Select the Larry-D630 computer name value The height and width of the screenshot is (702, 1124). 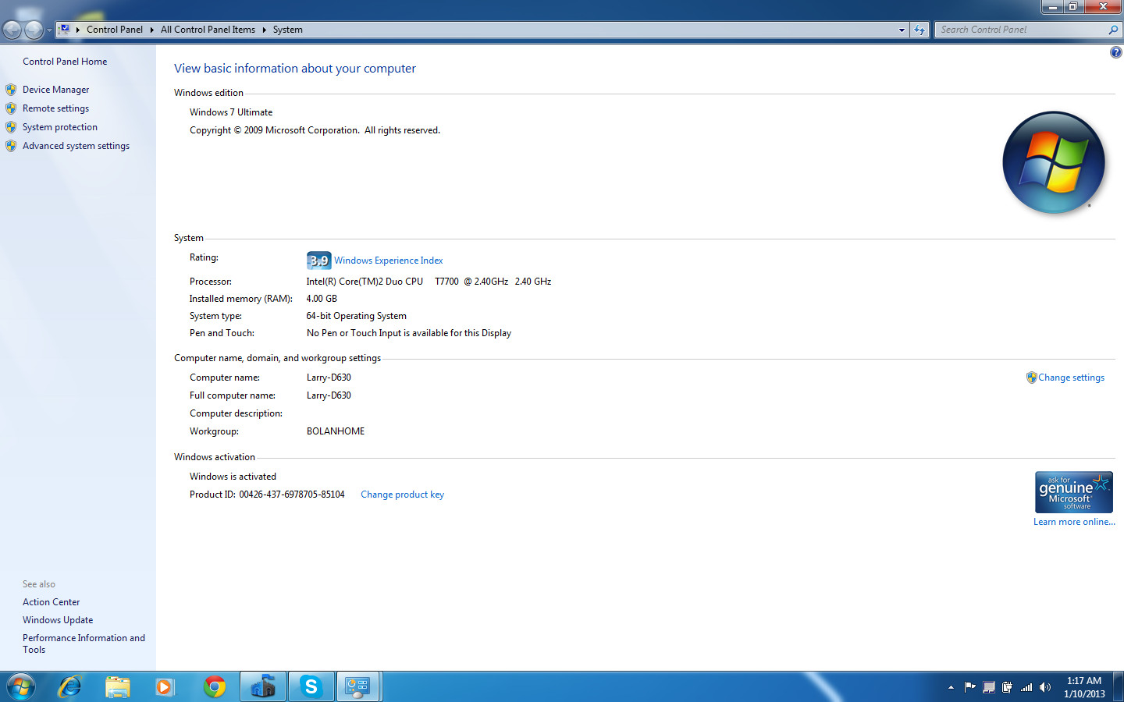[x=329, y=378]
